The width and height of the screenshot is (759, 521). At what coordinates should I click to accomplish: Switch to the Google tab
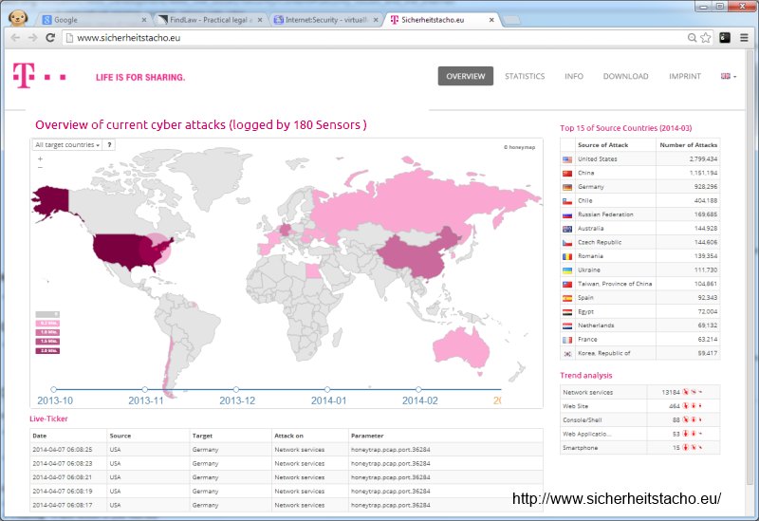tap(94, 20)
